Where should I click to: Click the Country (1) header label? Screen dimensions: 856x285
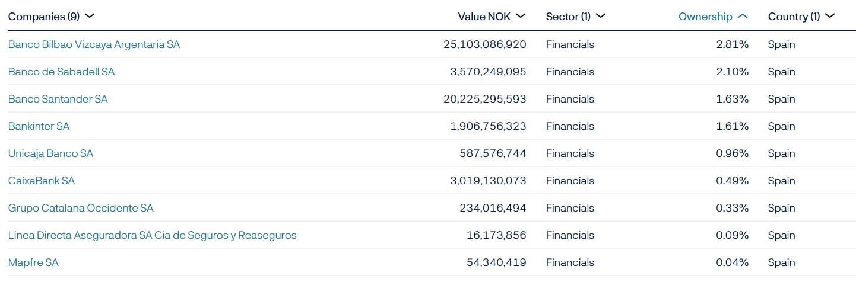point(794,17)
